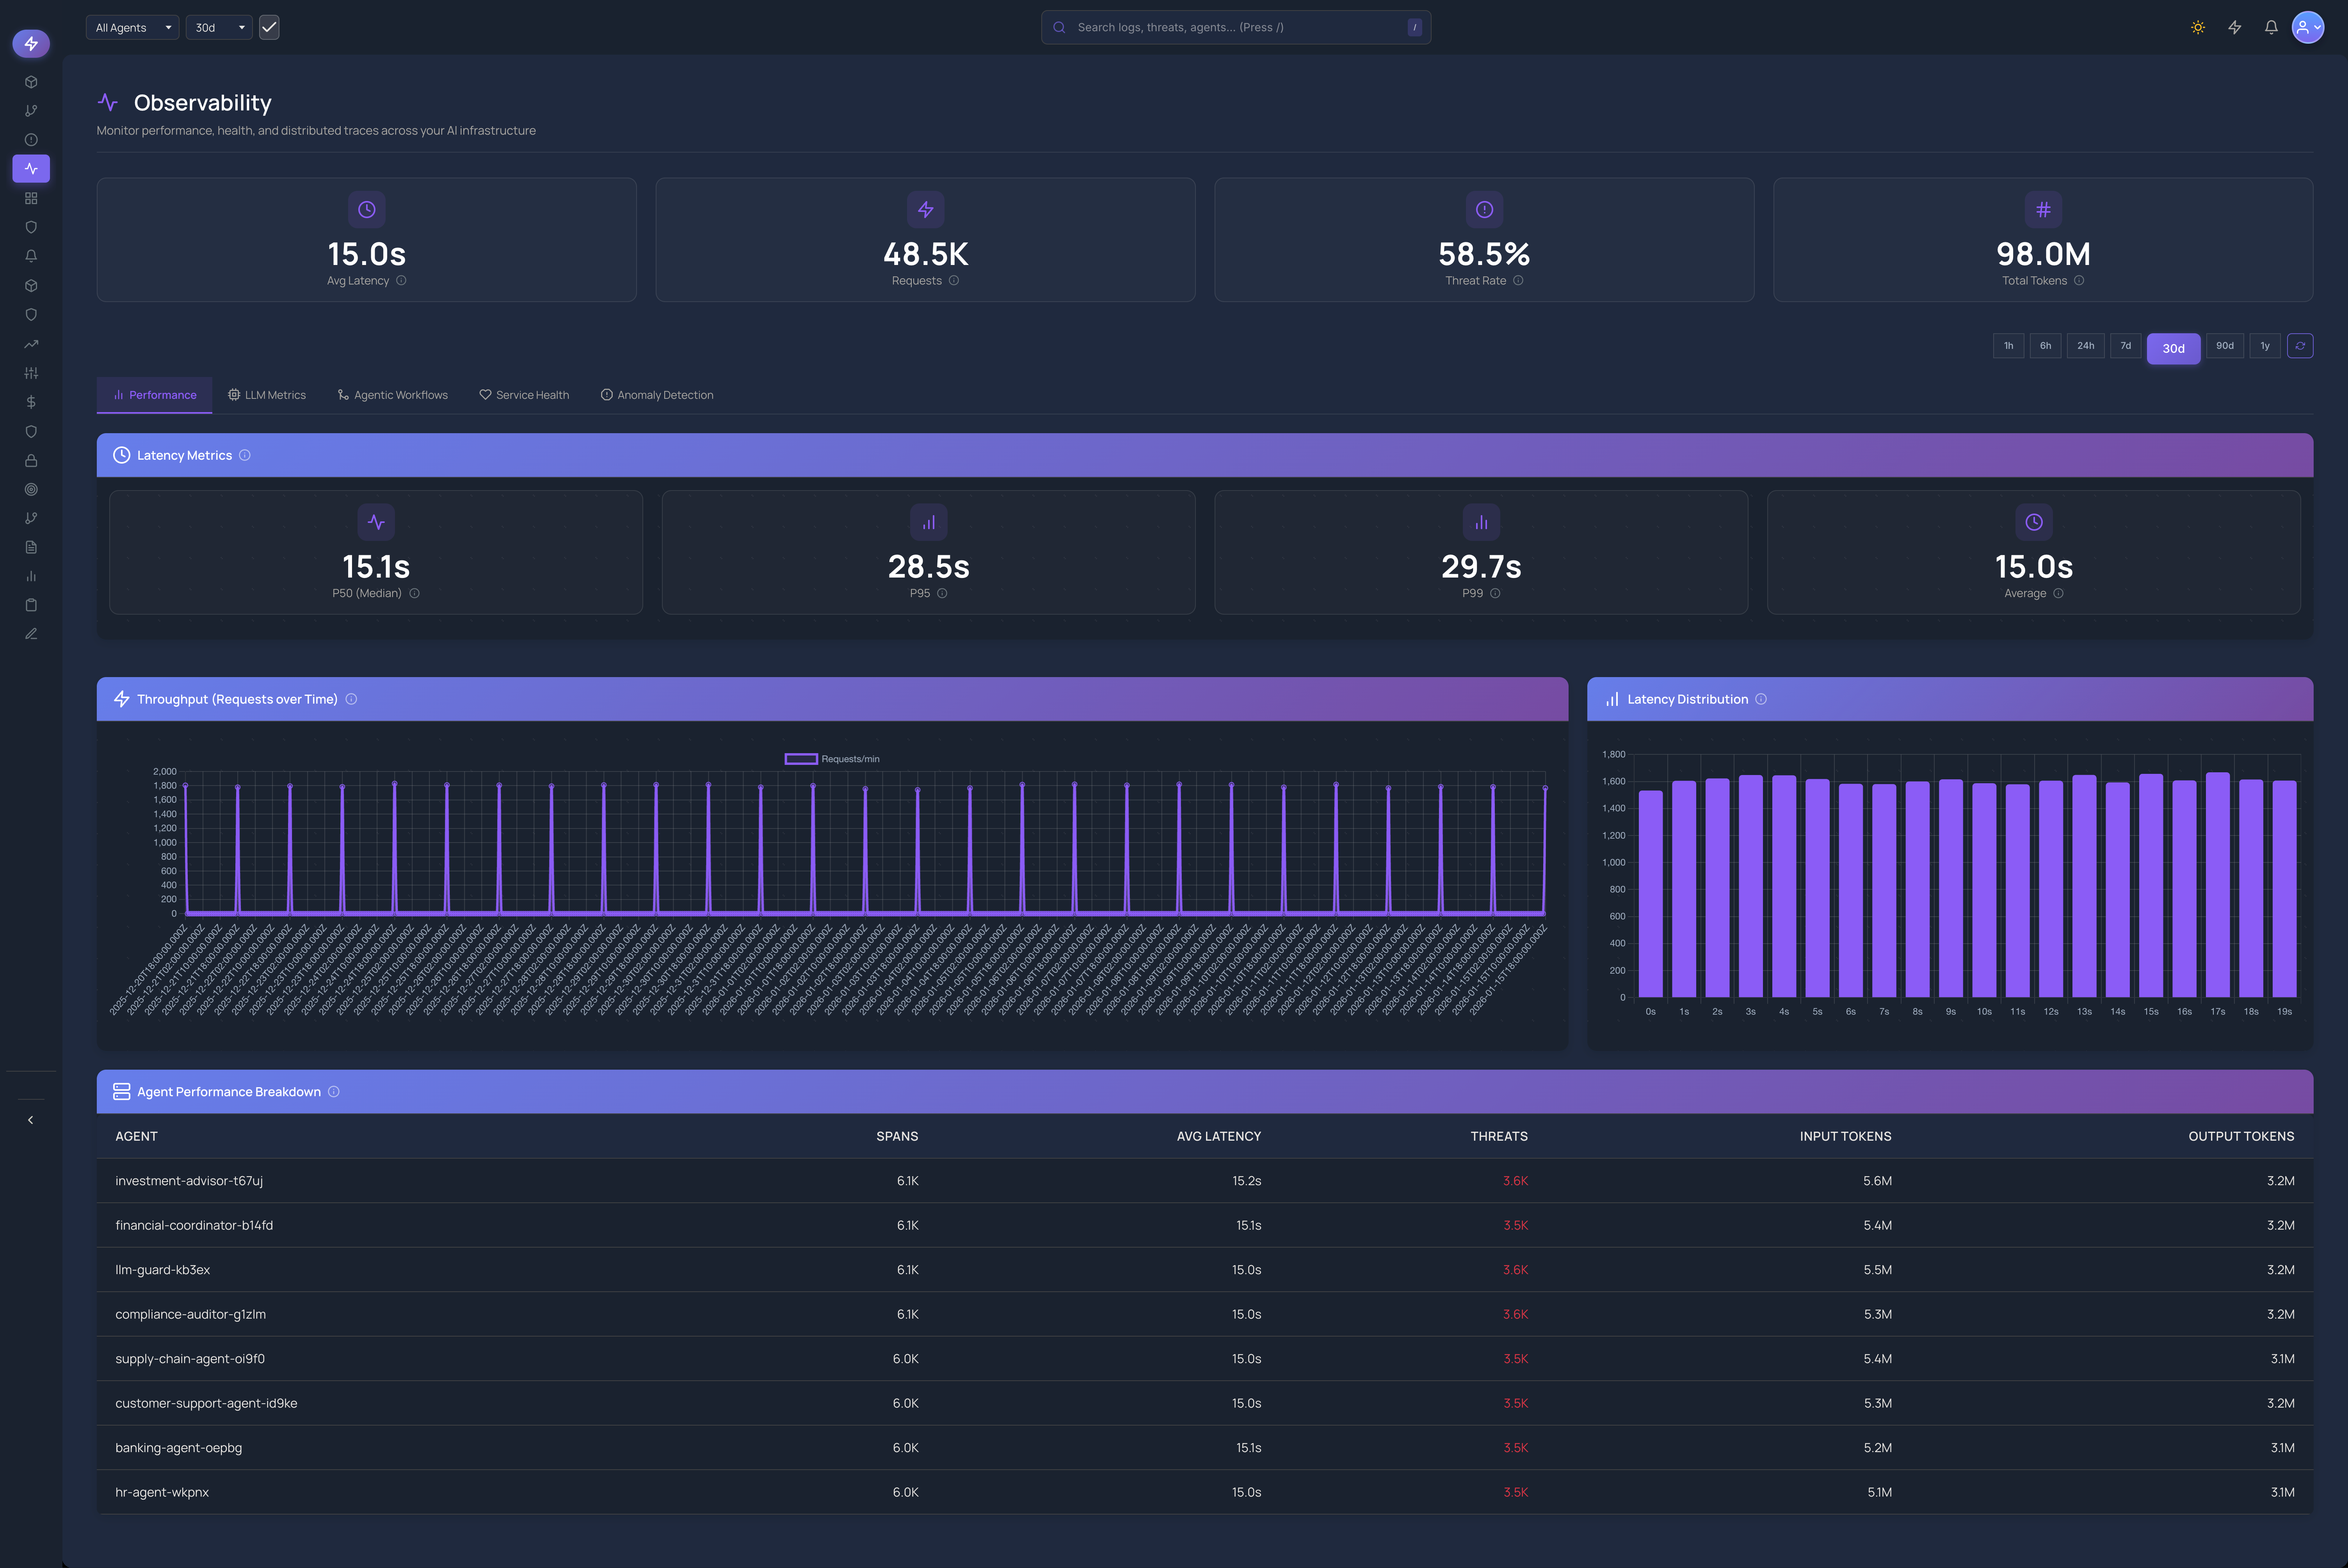Select the 24h time range button

[2086, 346]
